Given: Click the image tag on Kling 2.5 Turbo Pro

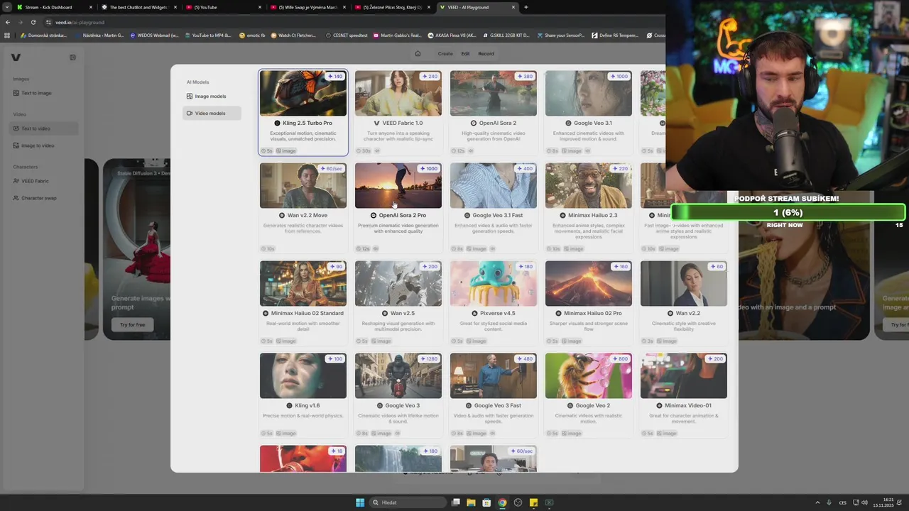Looking at the screenshot, I should 286,151.
